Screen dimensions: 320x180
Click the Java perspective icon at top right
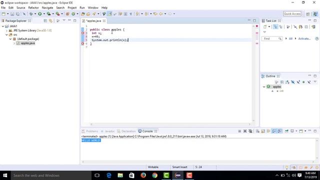315,14
